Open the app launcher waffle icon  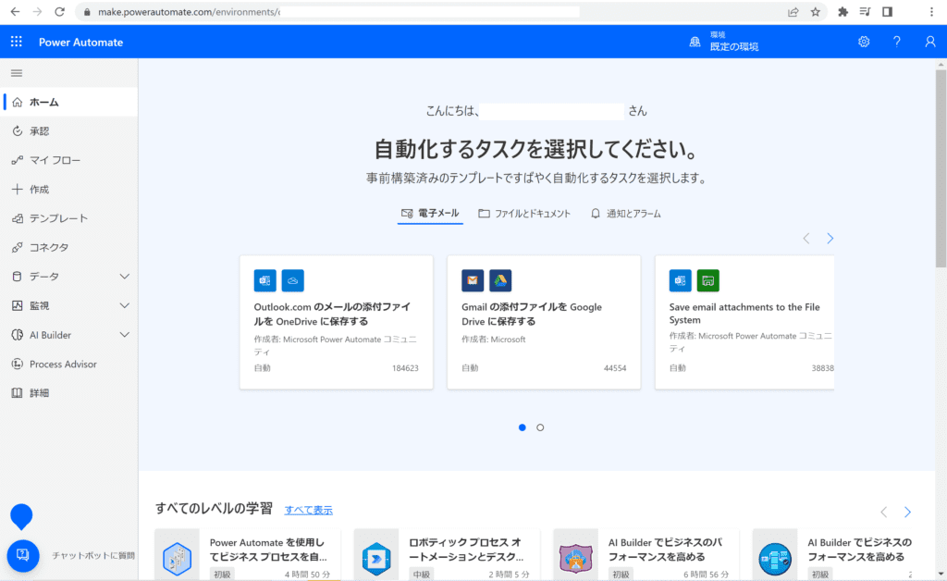[17, 42]
